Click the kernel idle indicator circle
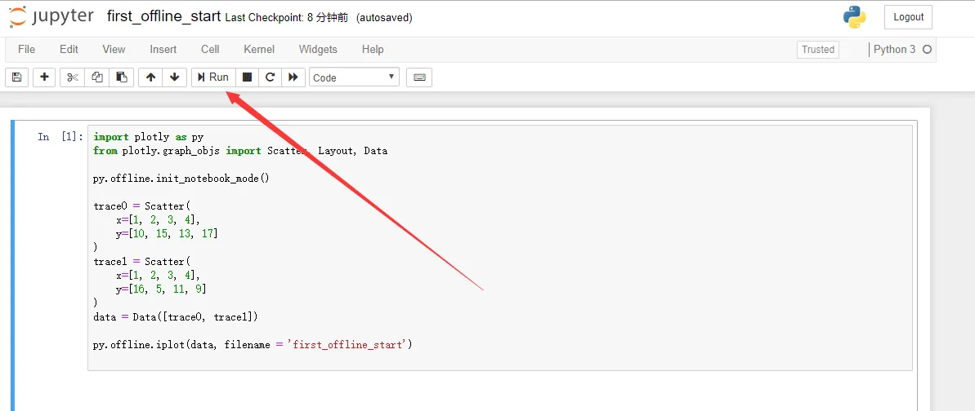The height and width of the screenshot is (411, 975). (x=927, y=50)
